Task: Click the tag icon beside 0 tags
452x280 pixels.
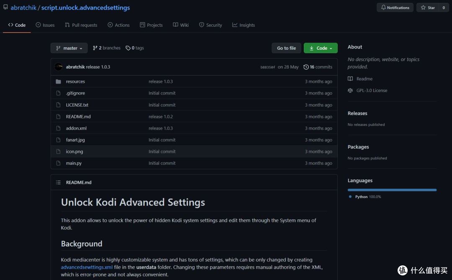Action: 128,48
